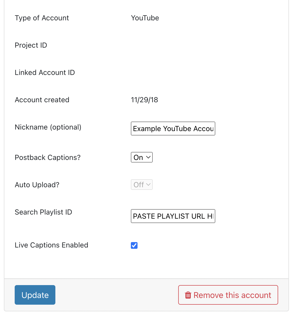Click the chevron arrow beside Off
The image size is (299, 316).
148,184
